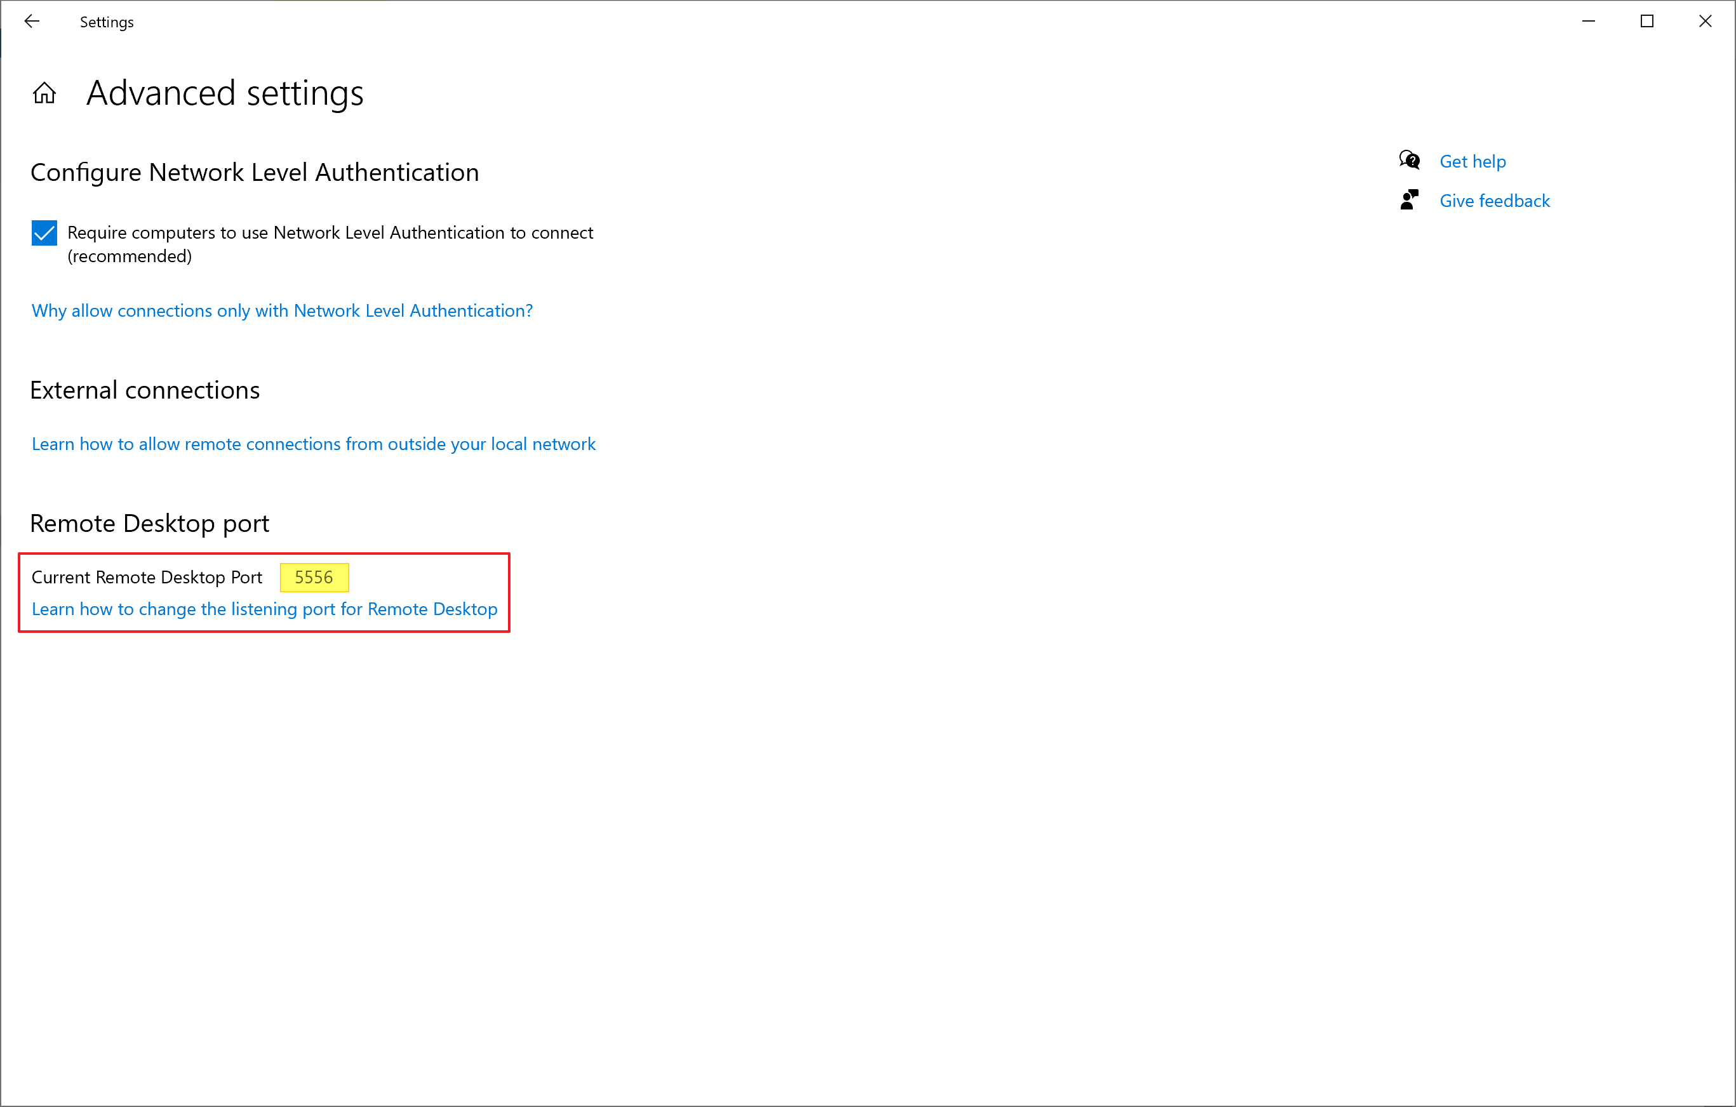Click the Give feedback person icon
The width and height of the screenshot is (1736, 1107).
(1409, 200)
